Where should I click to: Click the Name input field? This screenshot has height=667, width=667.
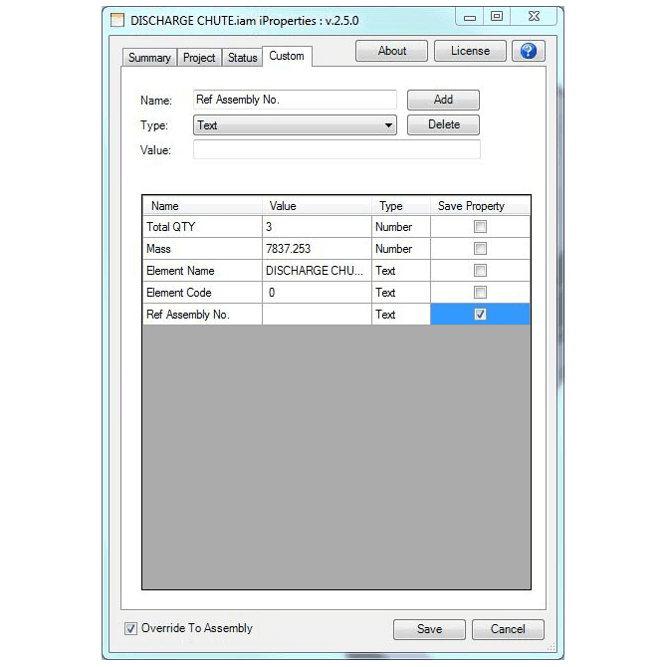tap(295, 100)
